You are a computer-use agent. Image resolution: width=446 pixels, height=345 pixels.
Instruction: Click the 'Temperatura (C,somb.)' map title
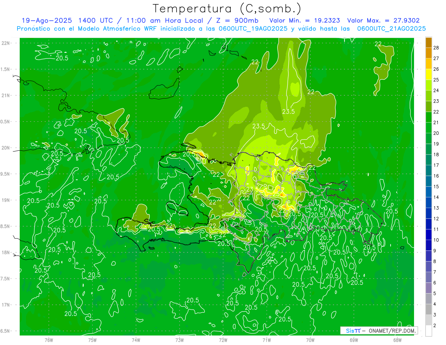coord(227,9)
